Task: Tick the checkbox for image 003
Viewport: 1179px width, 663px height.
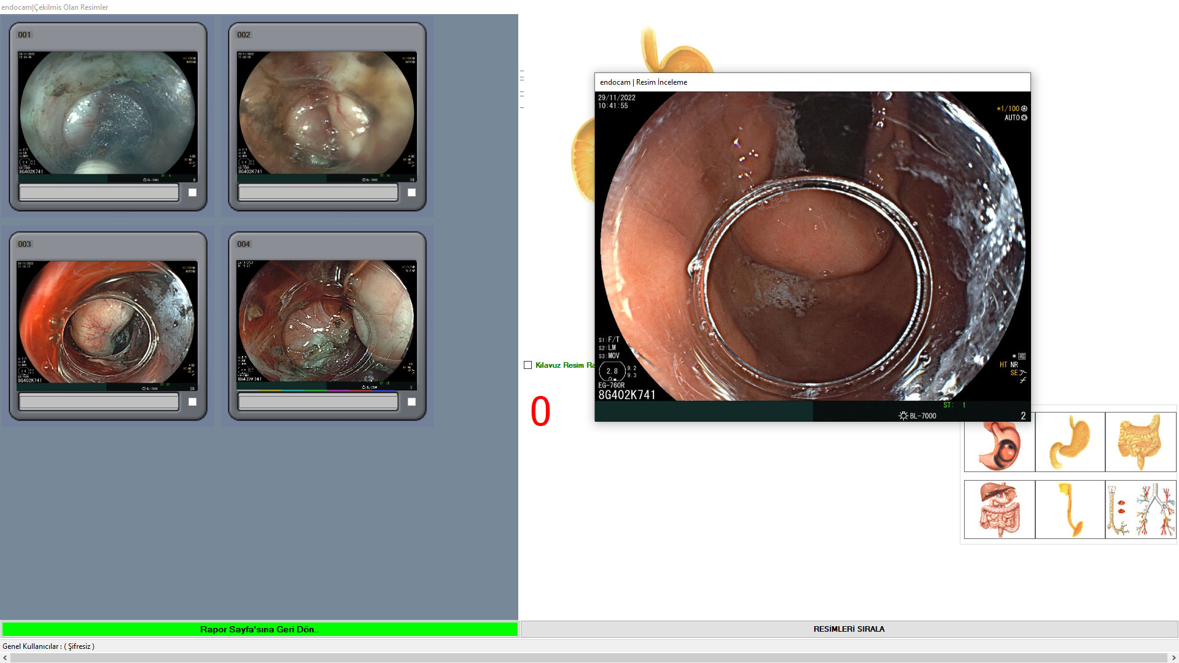Action: [192, 402]
